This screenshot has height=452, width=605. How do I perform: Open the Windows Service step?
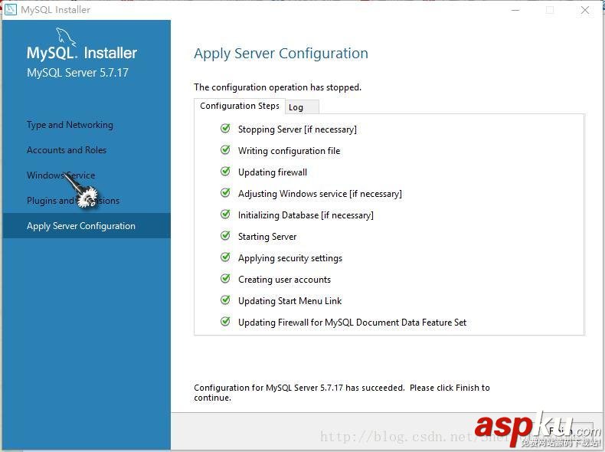(x=61, y=175)
